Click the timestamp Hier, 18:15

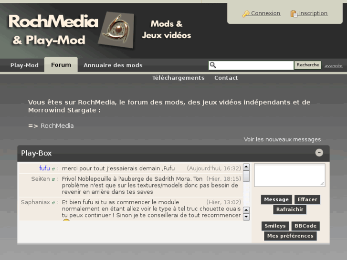click(x=224, y=179)
